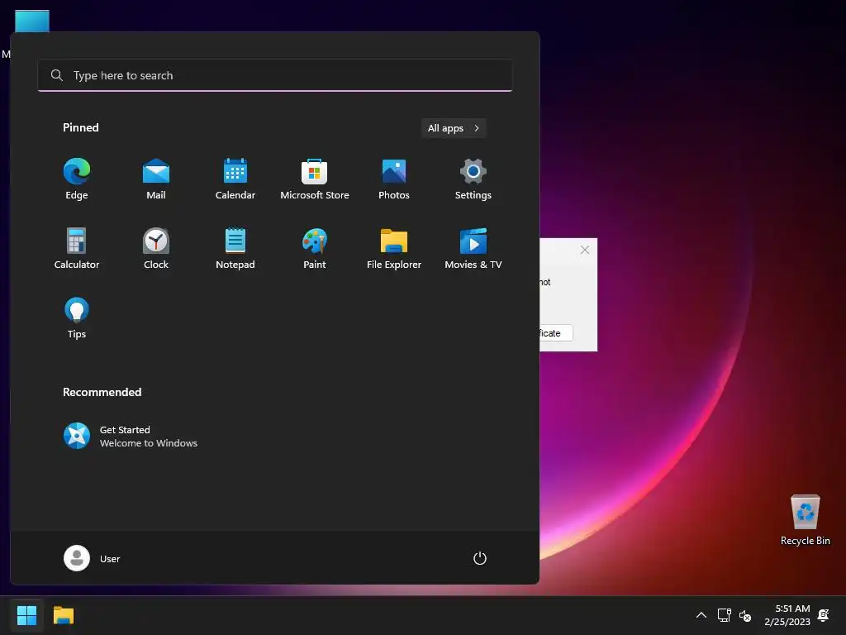Viewport: 846px width, 635px height.
Task: Open the Calculator app
Action: click(x=77, y=248)
